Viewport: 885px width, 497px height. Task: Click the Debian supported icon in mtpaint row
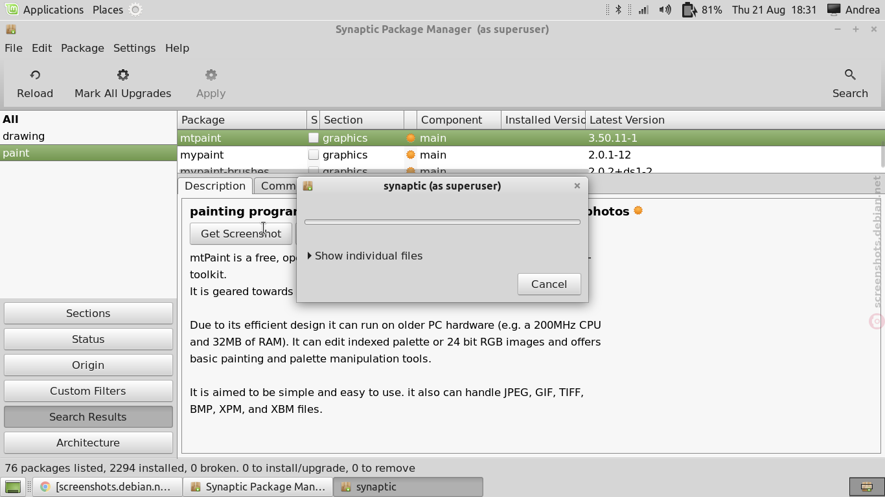tap(410, 138)
